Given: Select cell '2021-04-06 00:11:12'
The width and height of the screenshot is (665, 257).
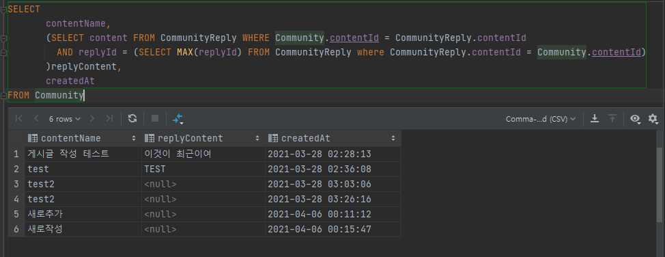Looking at the screenshot, I should [333, 214].
